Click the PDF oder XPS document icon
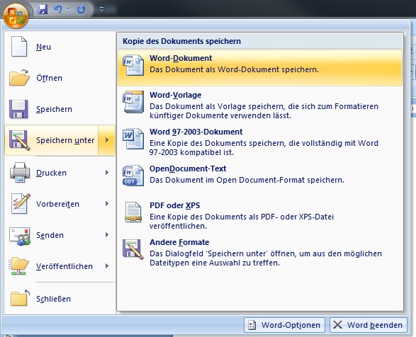The width and height of the screenshot is (416, 337). (x=133, y=212)
